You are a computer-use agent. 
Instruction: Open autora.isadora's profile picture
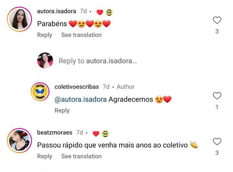pyautogui.click(x=19, y=19)
